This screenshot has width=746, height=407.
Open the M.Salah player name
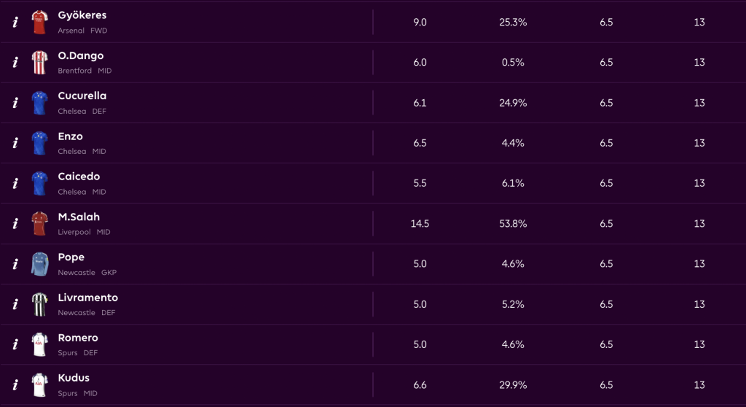(x=79, y=217)
